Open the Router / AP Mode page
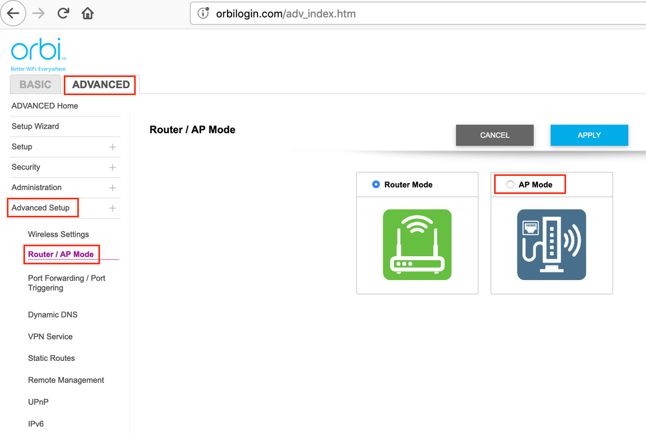Image resolution: width=646 pixels, height=434 pixels. [61, 254]
